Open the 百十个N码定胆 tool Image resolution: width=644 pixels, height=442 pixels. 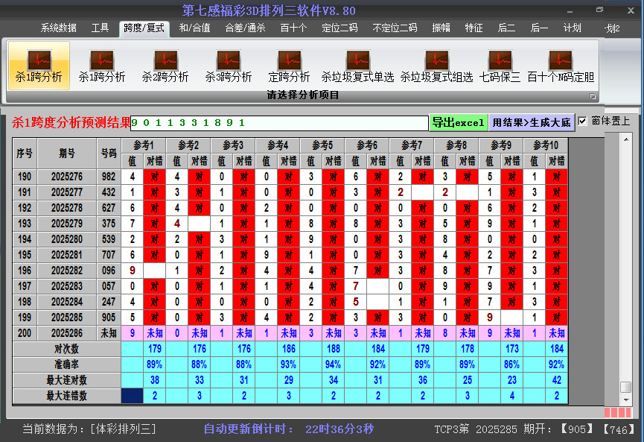[561, 66]
